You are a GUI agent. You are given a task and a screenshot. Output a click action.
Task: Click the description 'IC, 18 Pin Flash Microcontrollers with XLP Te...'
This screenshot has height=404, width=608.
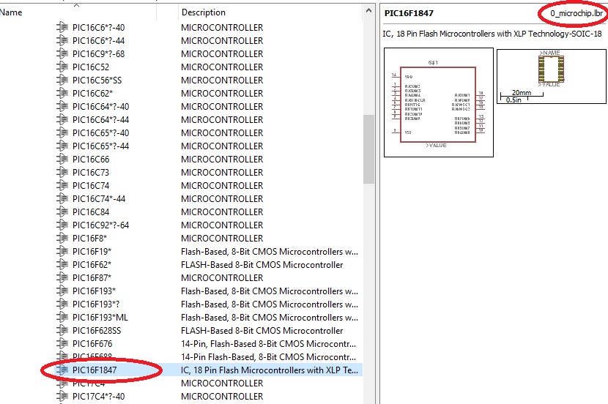coord(270,370)
